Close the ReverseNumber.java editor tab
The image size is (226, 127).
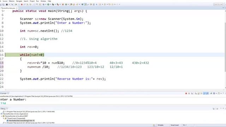[17, 8]
